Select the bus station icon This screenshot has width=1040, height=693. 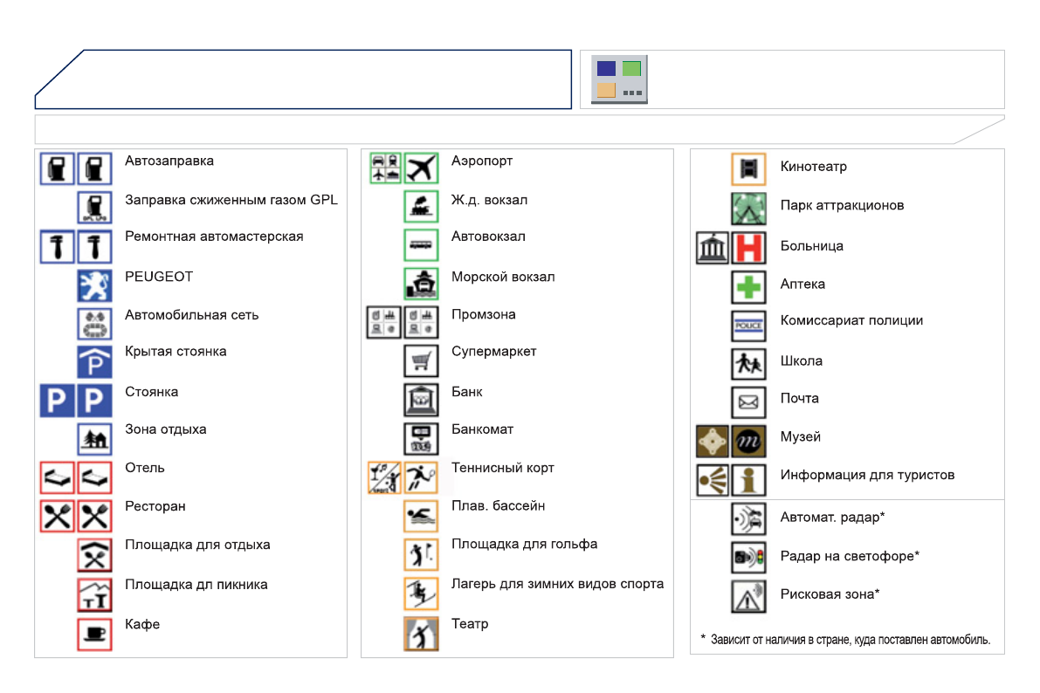(x=421, y=244)
